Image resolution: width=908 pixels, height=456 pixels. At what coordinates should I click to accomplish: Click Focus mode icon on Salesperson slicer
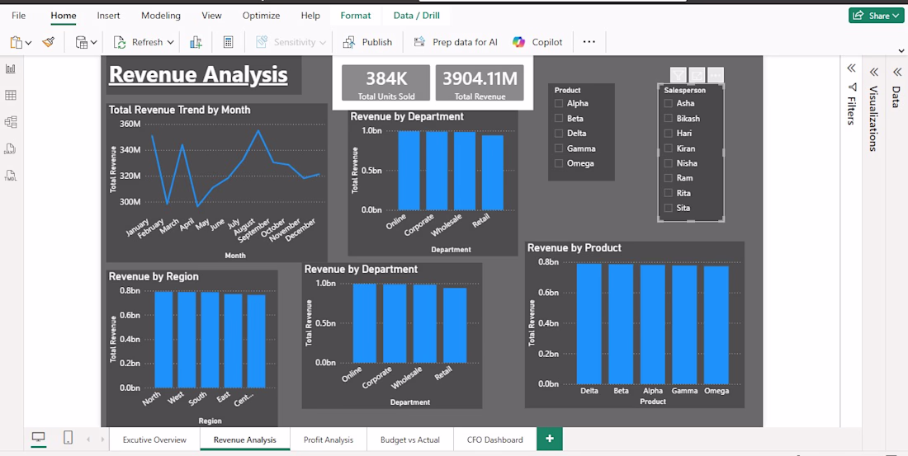698,75
